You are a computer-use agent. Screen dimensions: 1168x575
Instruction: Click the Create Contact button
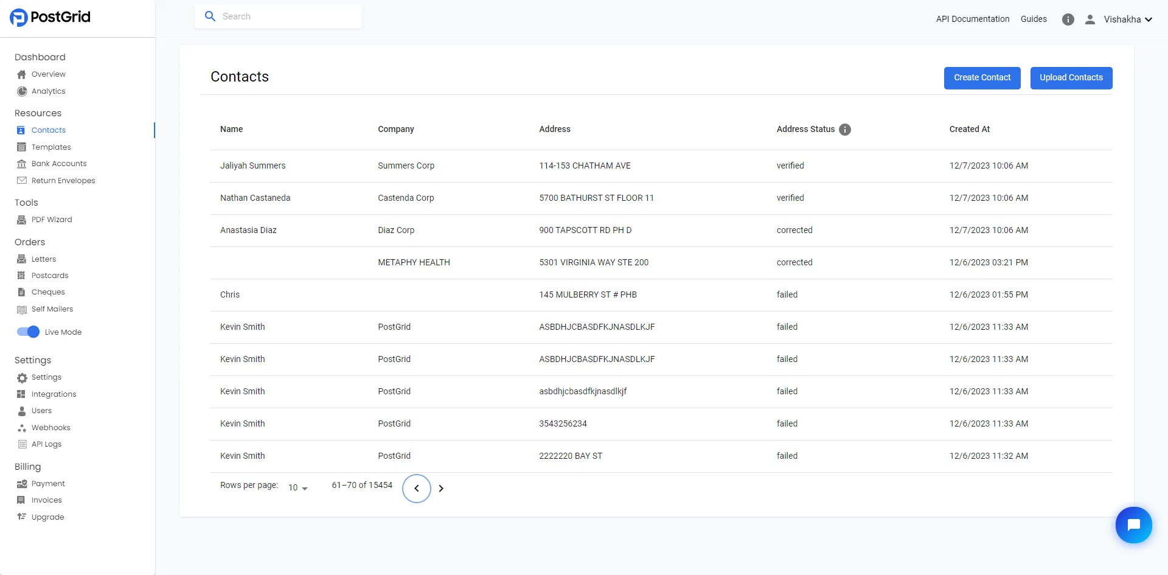[x=982, y=78]
